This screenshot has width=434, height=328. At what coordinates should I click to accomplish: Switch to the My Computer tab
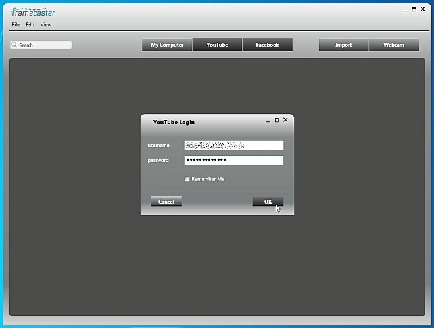pos(167,45)
